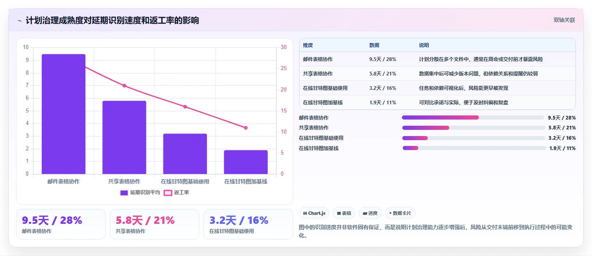Click the 维度 table column header
This screenshot has height=256, width=592.
pyautogui.click(x=308, y=45)
